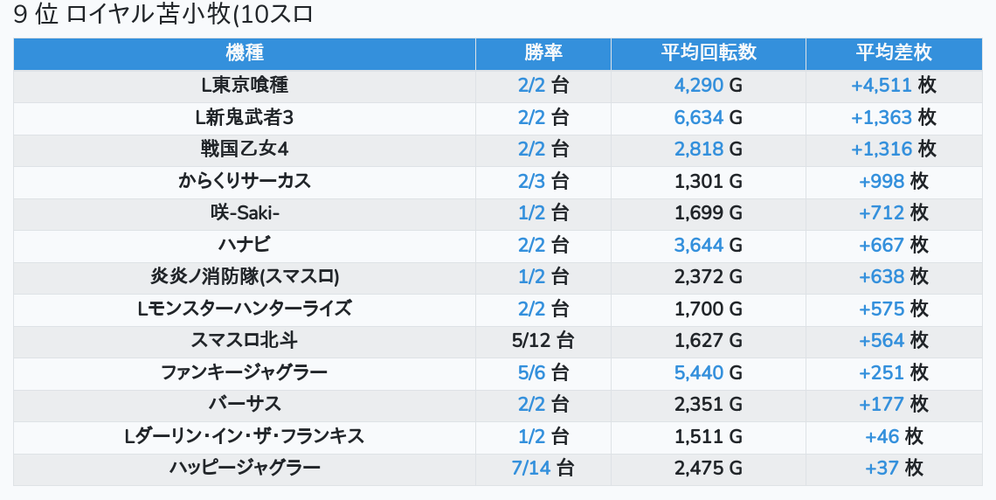Click the ハナビ machine name
The height and width of the screenshot is (500, 996).
245,246
